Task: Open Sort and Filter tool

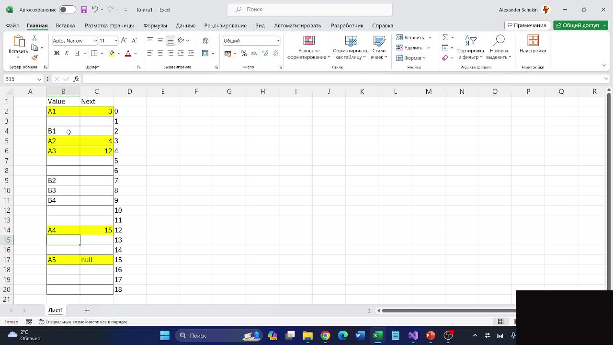Action: pyautogui.click(x=471, y=47)
